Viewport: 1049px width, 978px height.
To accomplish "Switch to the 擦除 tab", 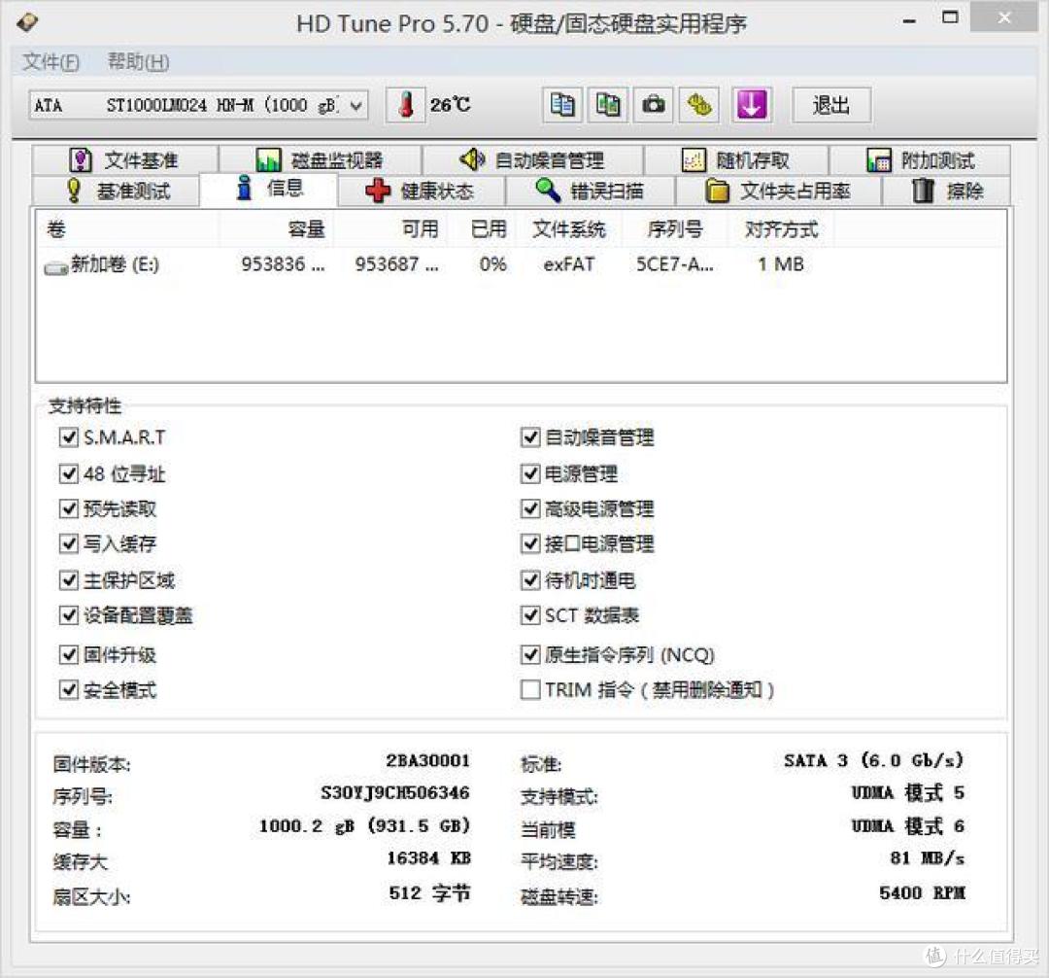I will pos(947,191).
